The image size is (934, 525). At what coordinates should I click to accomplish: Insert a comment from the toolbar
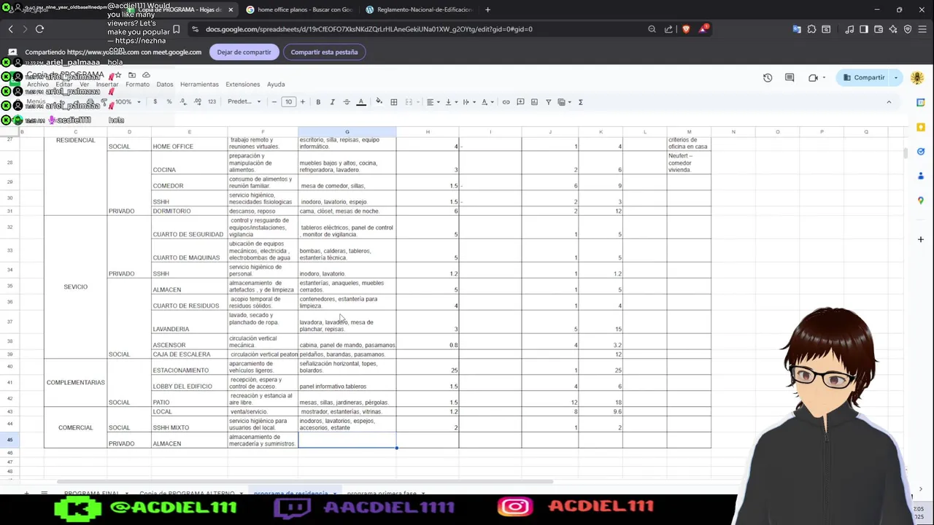(x=520, y=102)
